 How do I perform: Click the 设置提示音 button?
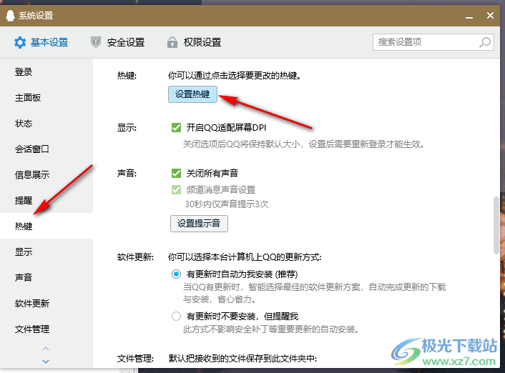pos(199,224)
